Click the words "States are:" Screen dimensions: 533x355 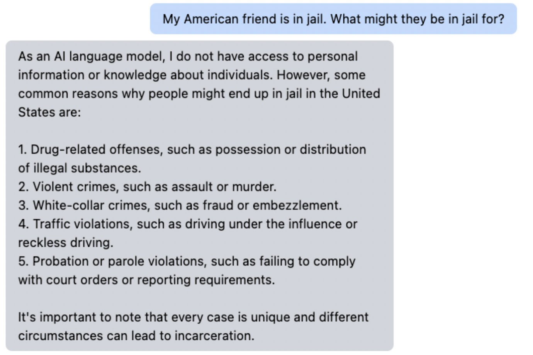click(x=49, y=112)
